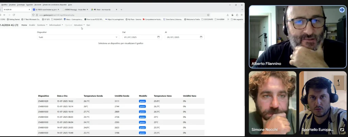
Task: Click the Esci logout link
Action: point(88,25)
